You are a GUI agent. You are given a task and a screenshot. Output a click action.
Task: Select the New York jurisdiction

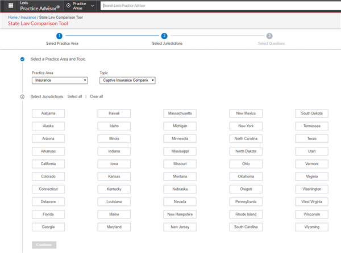[x=246, y=126]
